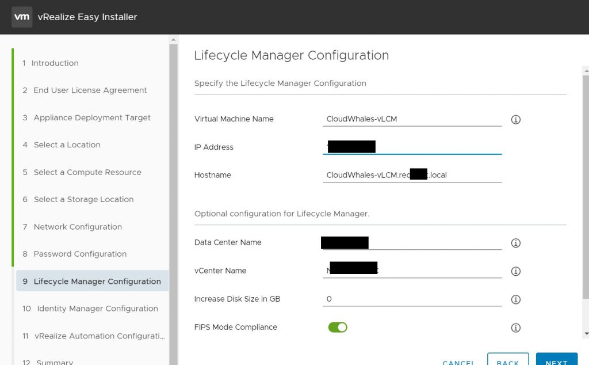Focus Increase Disk Size in GB field
Image resolution: width=589 pixels, height=365 pixels.
[412, 299]
